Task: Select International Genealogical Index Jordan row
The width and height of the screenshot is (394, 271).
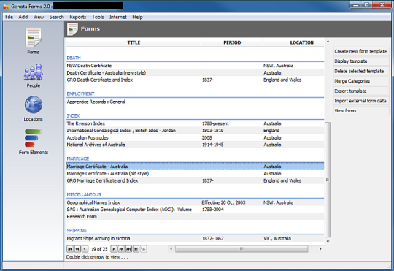Action: 195,131
